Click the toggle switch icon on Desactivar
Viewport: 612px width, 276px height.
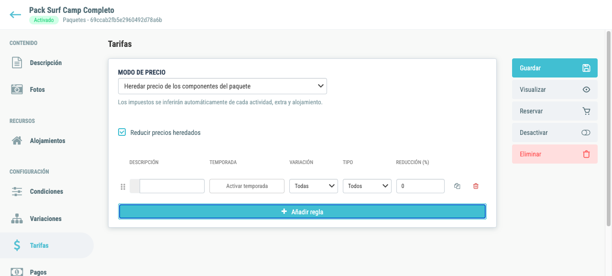tap(586, 132)
